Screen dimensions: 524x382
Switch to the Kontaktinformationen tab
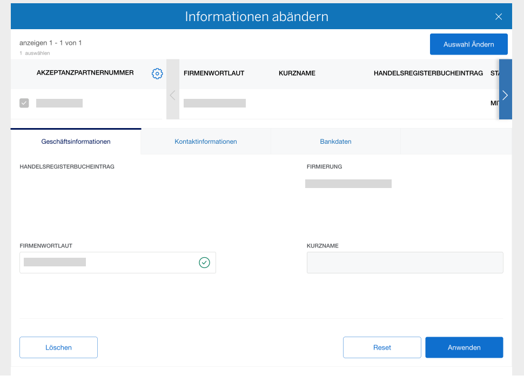click(205, 141)
